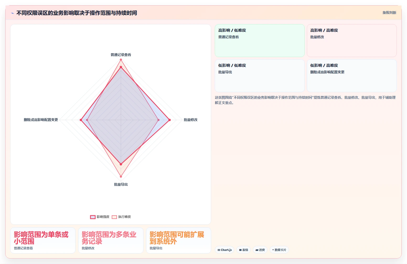Open the 影响范围为多条业务记录 card
The height and width of the screenshot is (264, 407).
111,240
